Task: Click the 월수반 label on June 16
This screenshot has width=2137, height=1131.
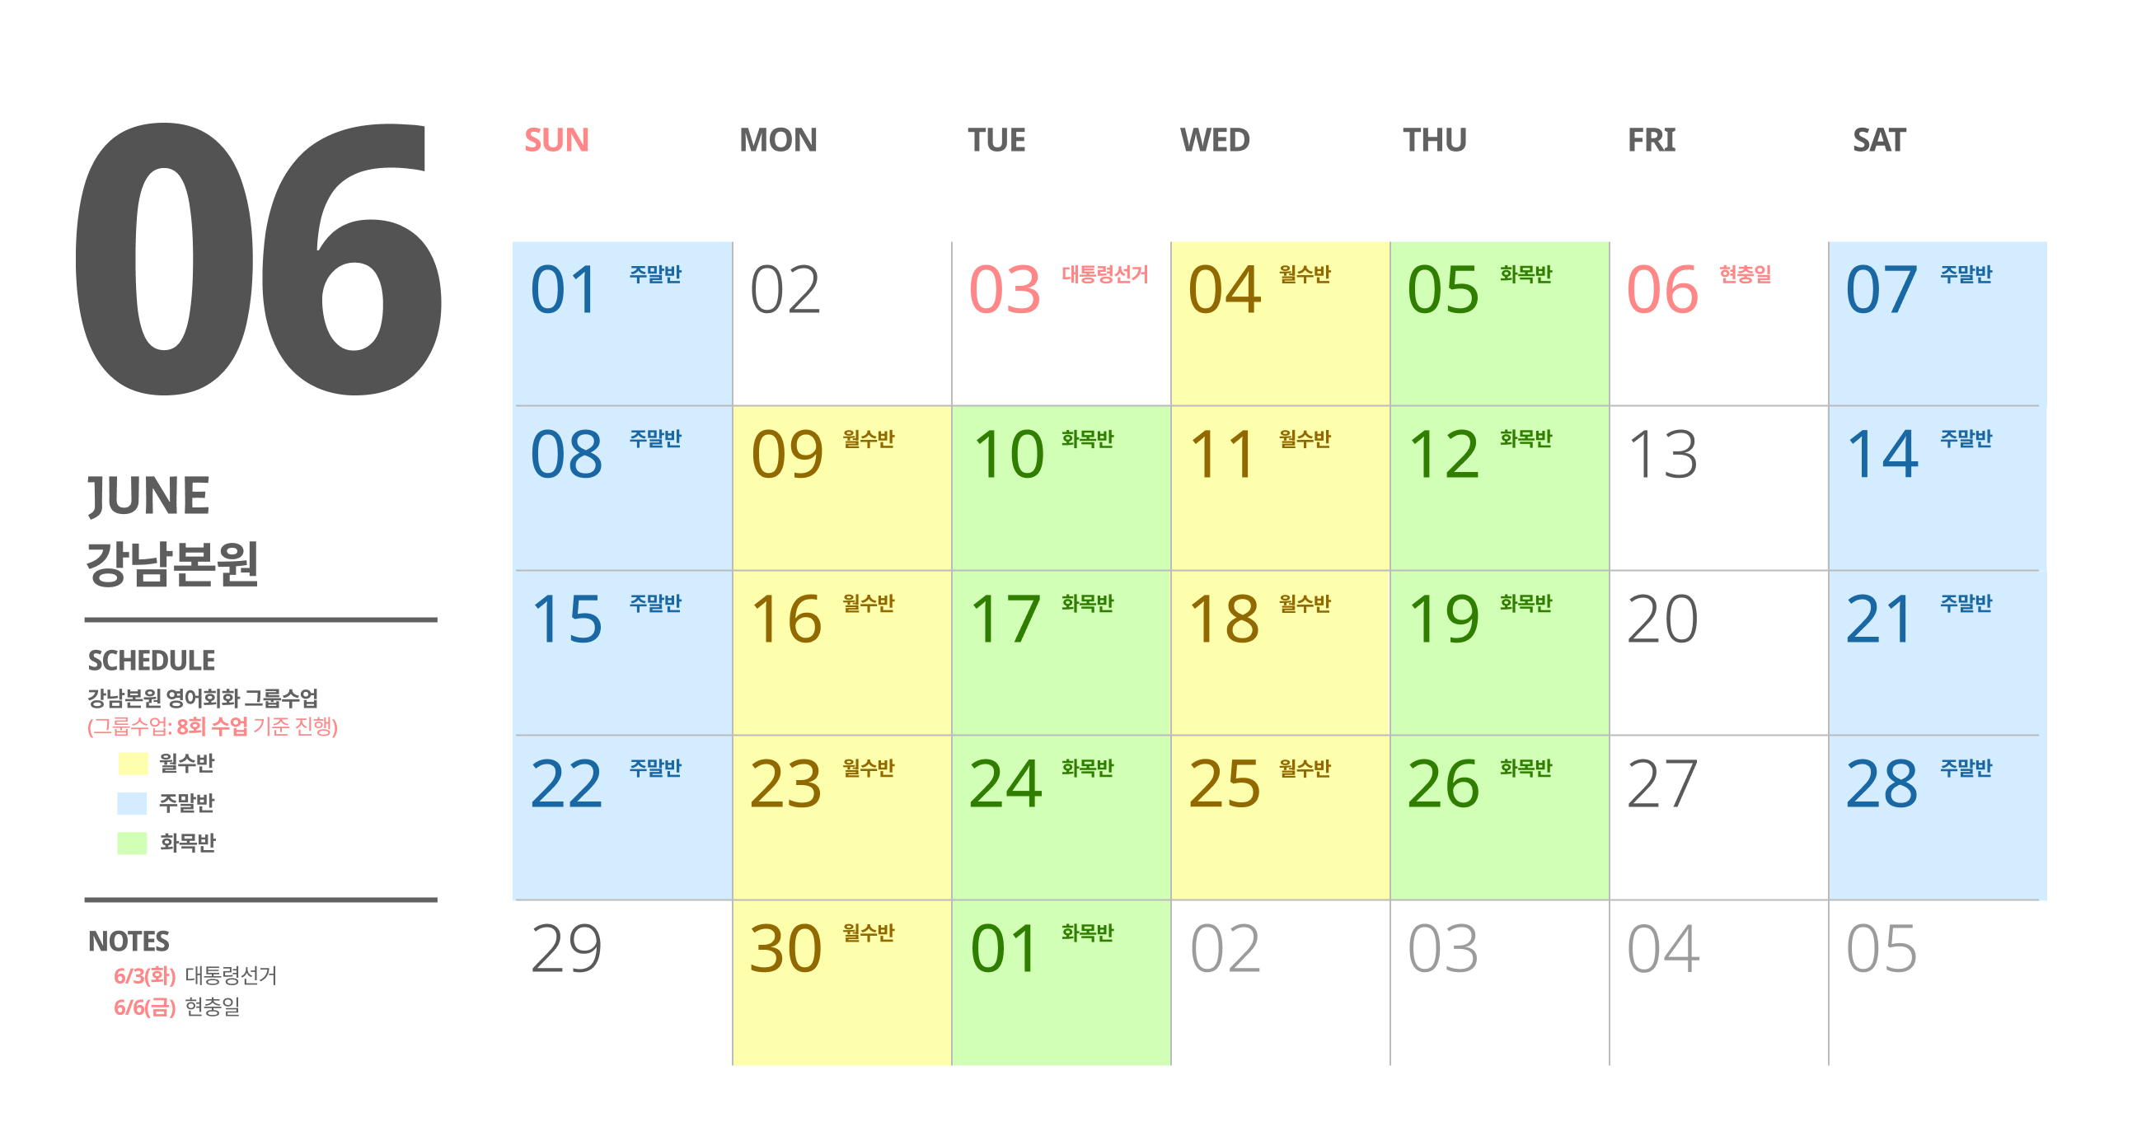Action: 869,603
